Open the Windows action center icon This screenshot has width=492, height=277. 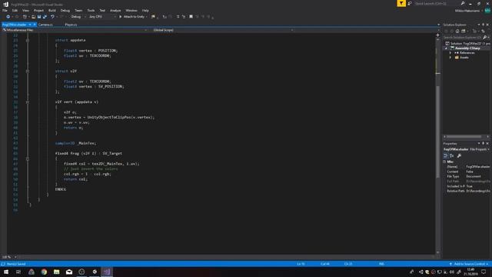pyautogui.click(x=484, y=272)
